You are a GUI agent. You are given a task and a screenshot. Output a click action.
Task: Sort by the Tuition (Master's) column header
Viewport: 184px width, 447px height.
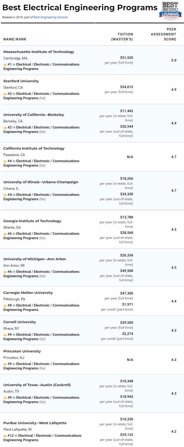click(122, 37)
